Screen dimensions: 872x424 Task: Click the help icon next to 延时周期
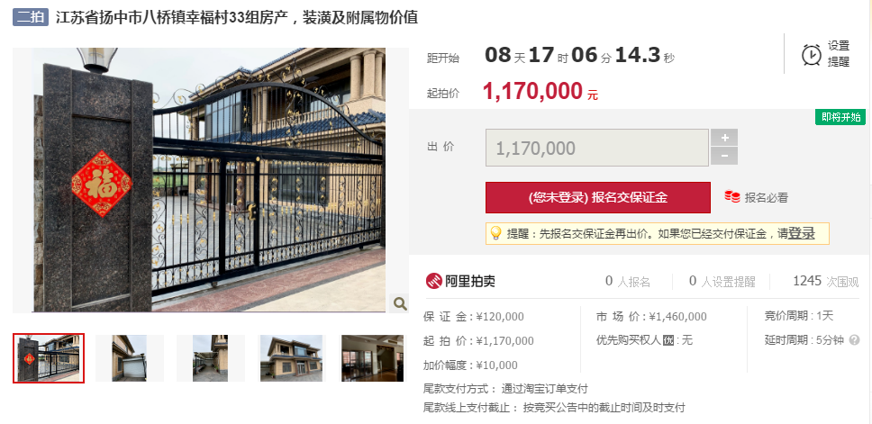(x=854, y=339)
